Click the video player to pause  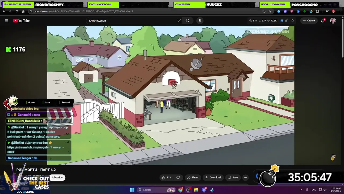coord(171,95)
